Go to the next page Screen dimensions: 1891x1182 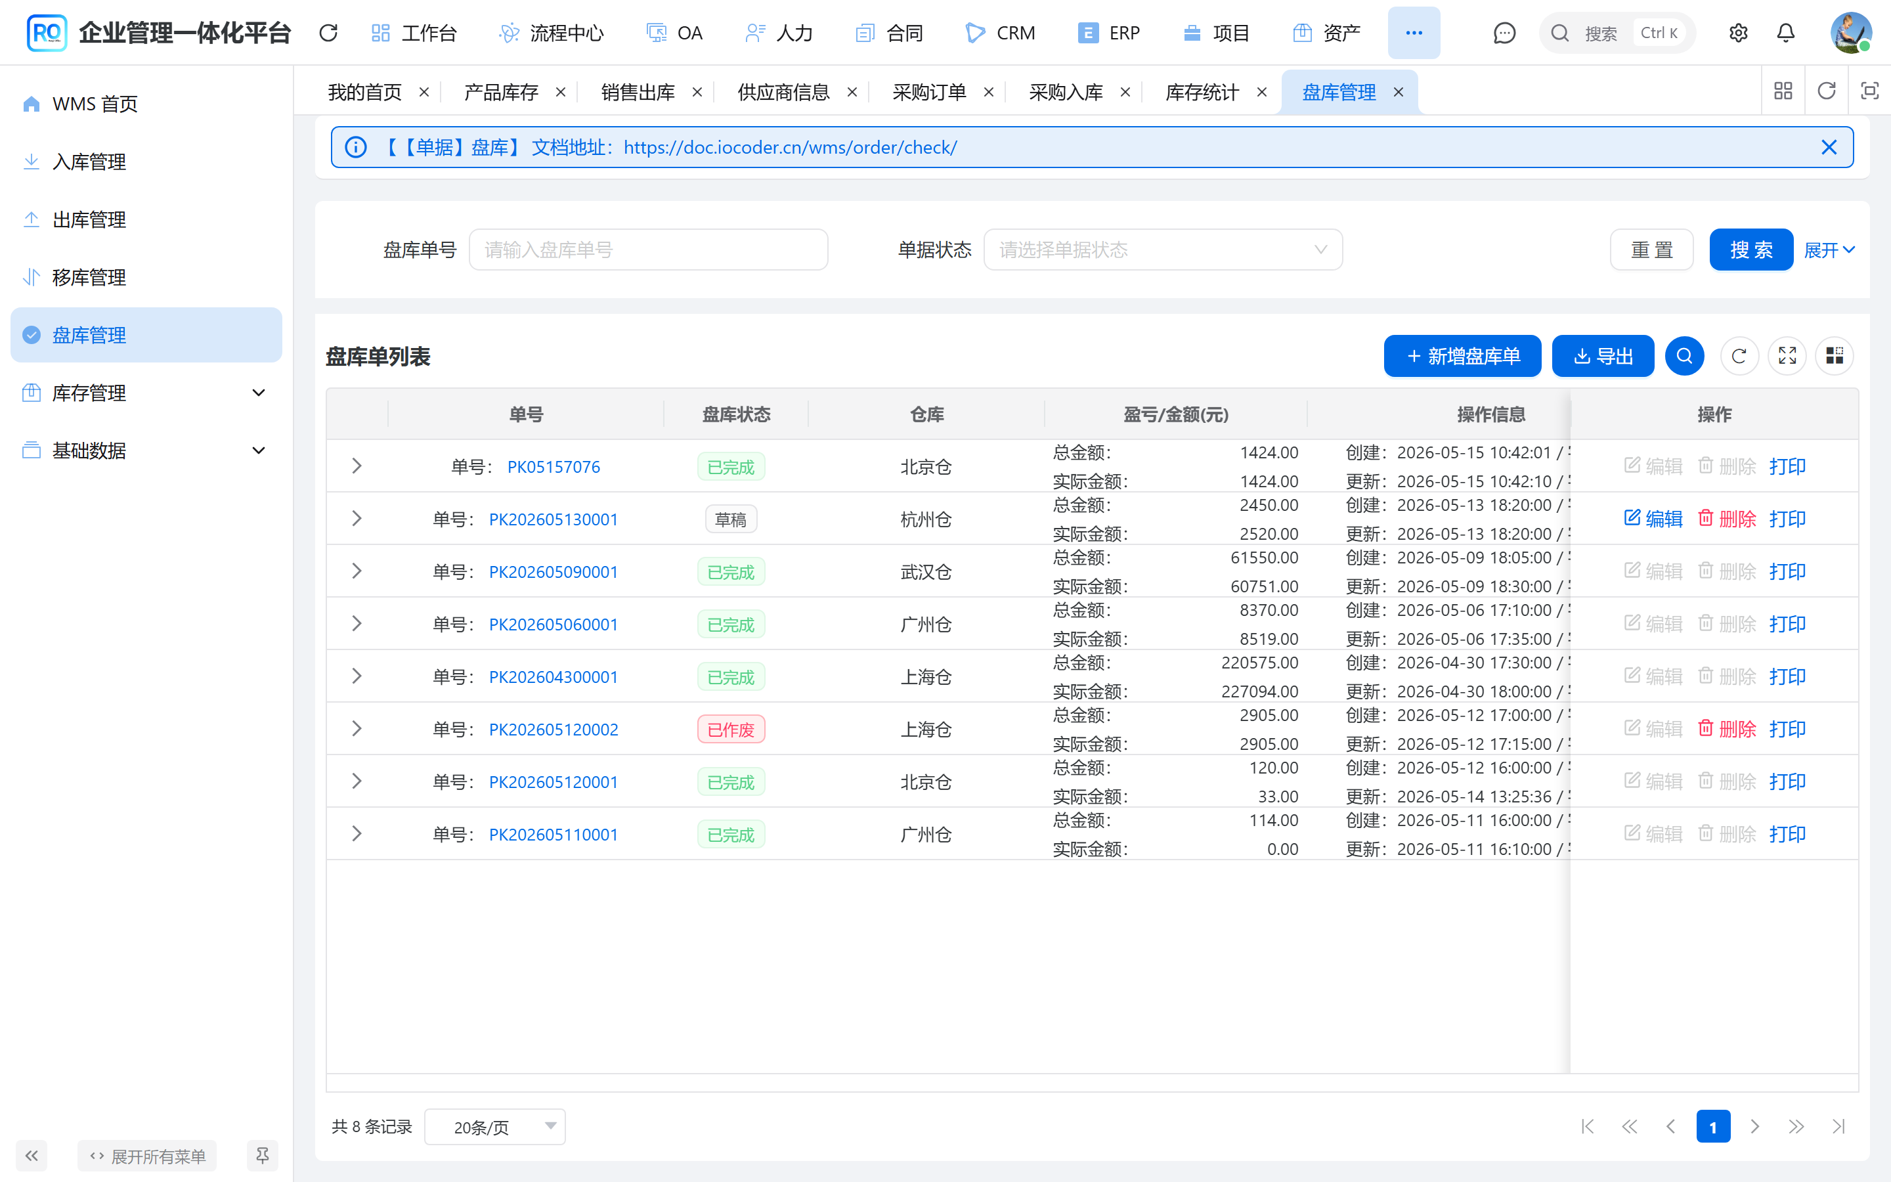point(1755,1126)
